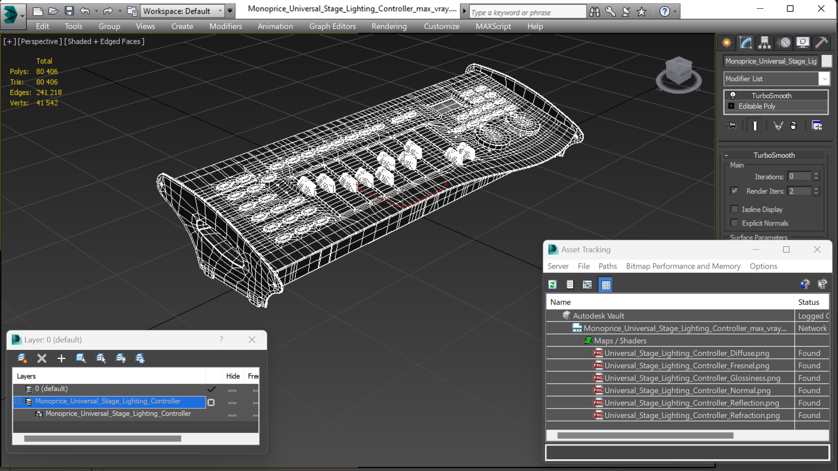
Task: Set 0 (default) layer as current checkmark
Action: pyautogui.click(x=212, y=389)
